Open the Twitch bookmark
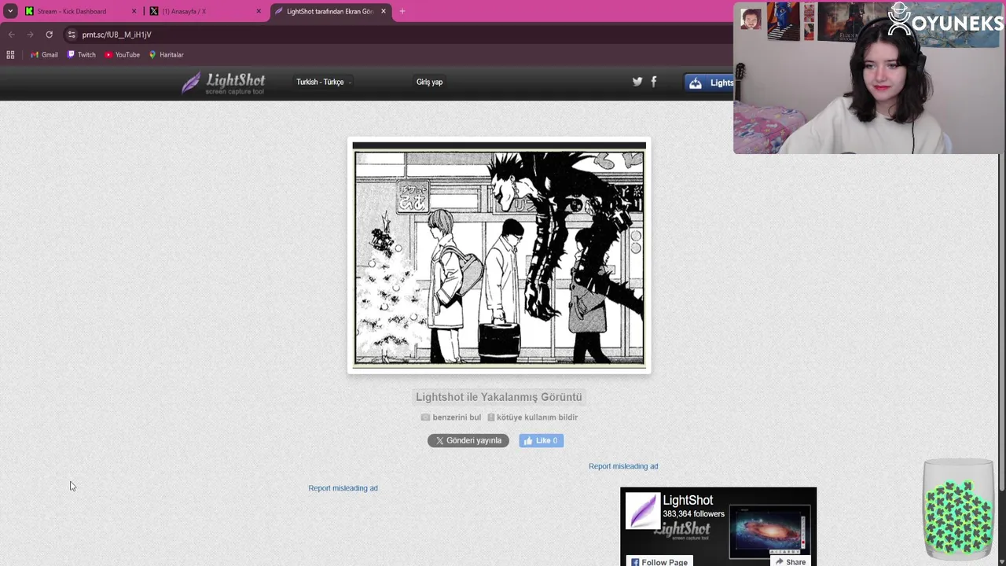Screen dimensions: 1006x566 (81, 55)
